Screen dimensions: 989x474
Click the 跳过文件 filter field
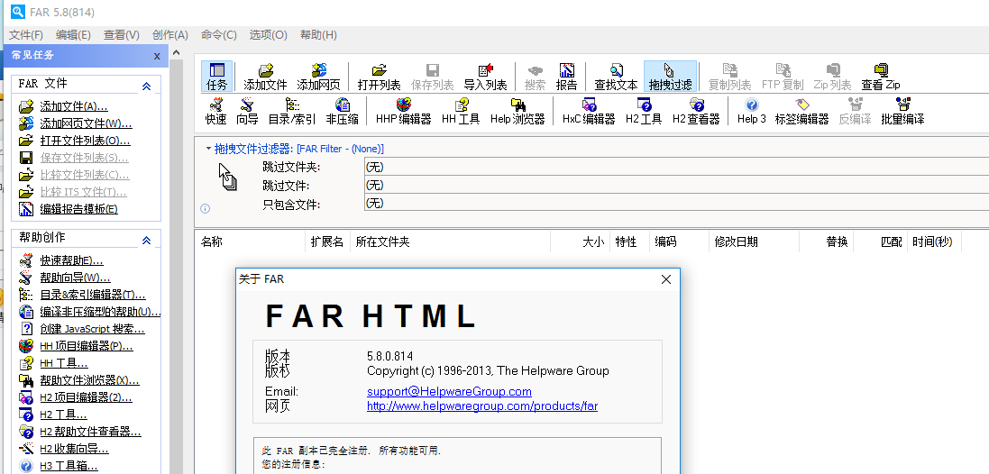[x=676, y=186]
